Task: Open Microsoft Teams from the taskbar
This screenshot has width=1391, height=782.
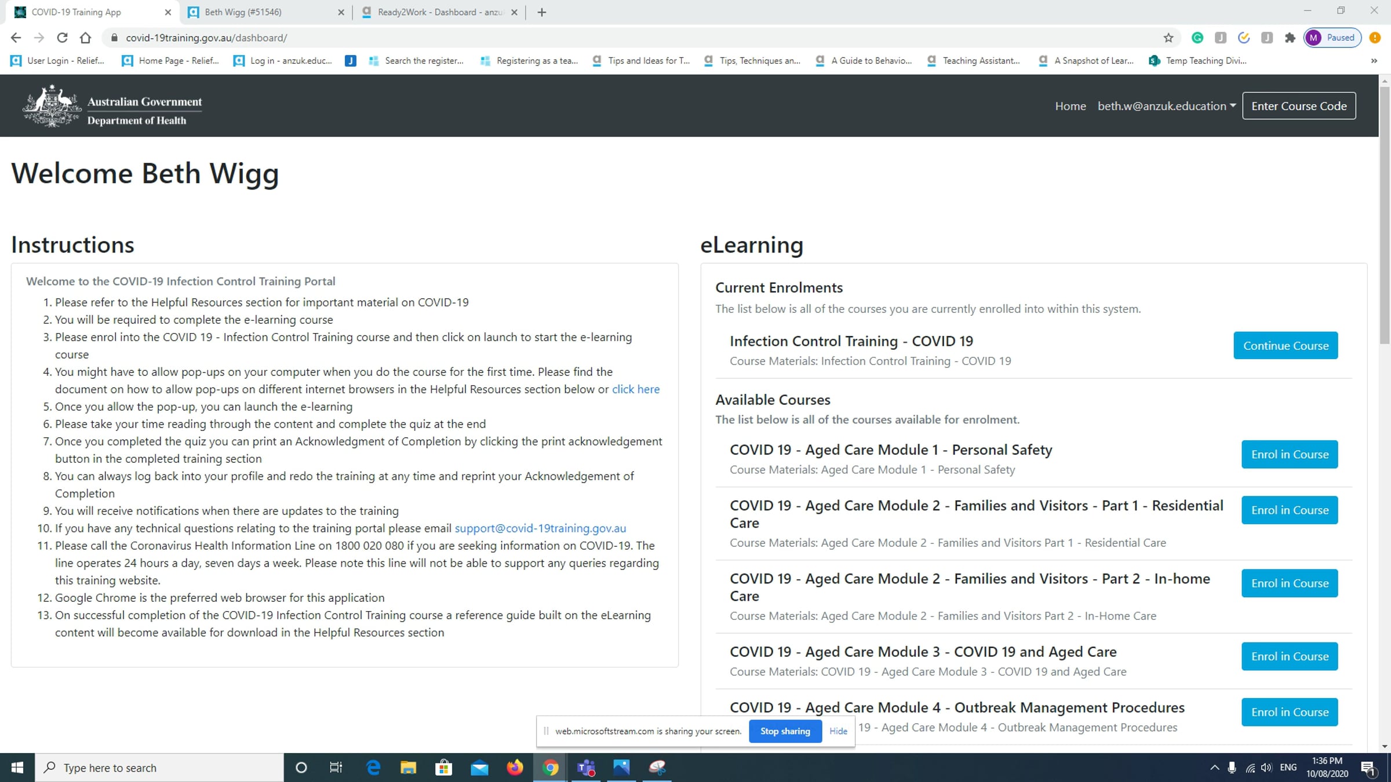Action: pyautogui.click(x=586, y=768)
